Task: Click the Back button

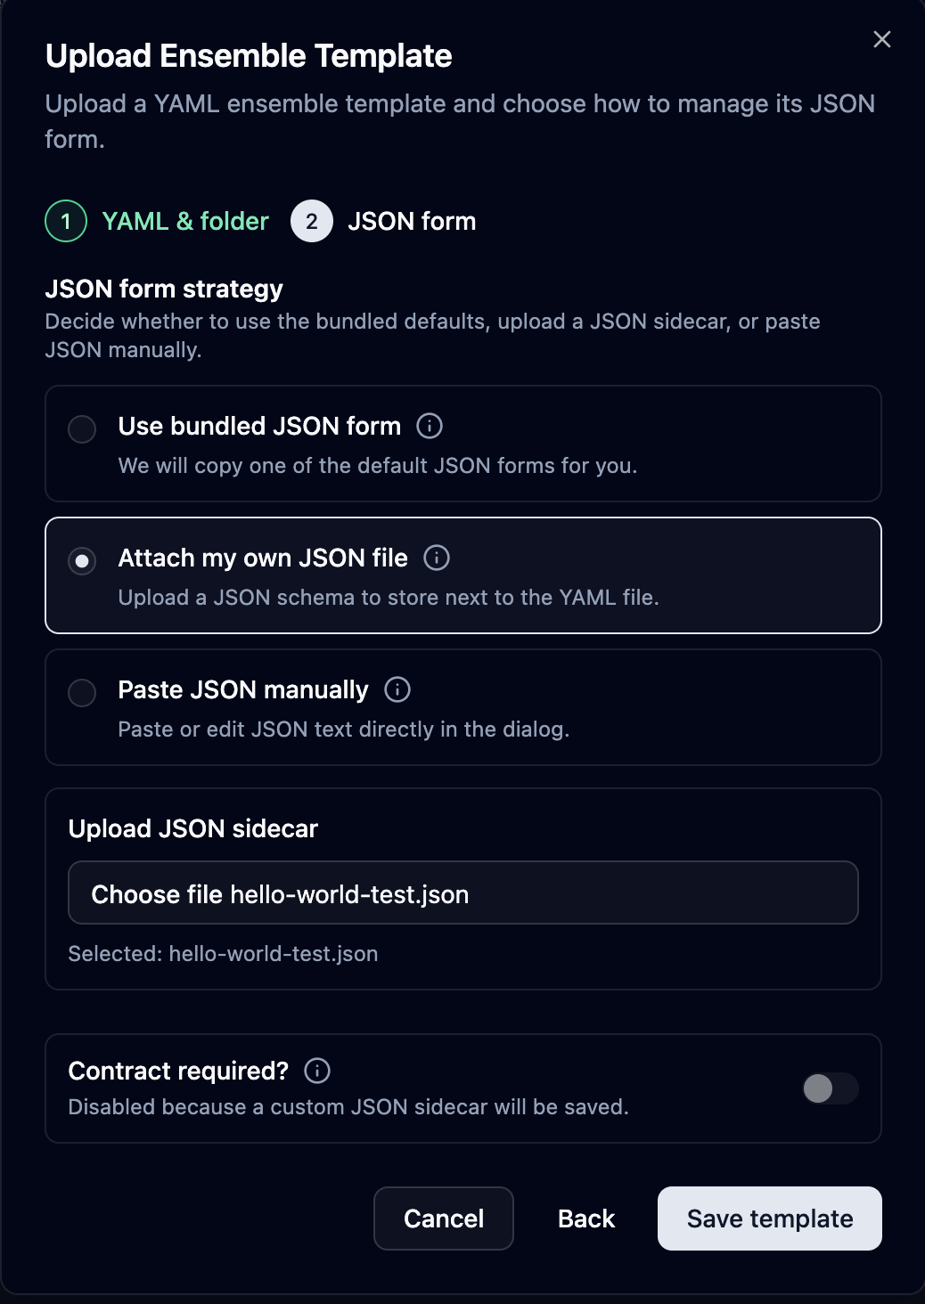Action: tap(586, 1218)
